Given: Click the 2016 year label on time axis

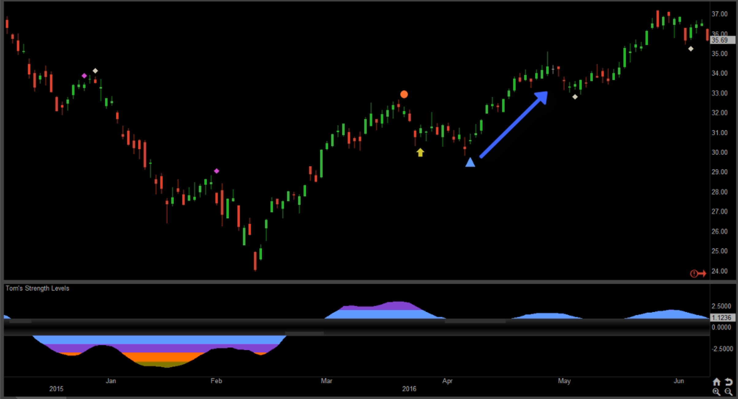Looking at the screenshot, I should click(x=409, y=389).
